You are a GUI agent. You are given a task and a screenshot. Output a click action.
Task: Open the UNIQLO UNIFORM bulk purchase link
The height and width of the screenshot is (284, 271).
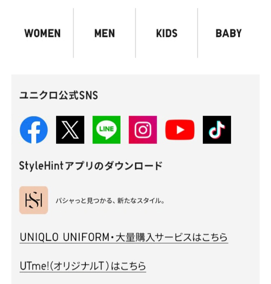click(x=124, y=237)
